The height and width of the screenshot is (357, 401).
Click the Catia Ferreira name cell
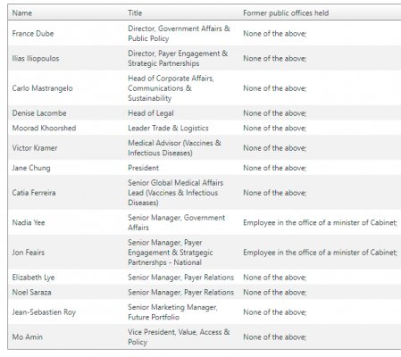click(x=34, y=193)
